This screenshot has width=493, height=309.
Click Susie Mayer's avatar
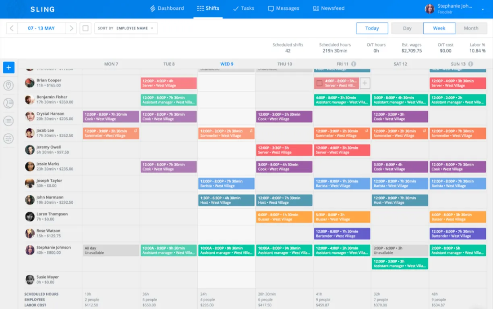[x=29, y=280]
